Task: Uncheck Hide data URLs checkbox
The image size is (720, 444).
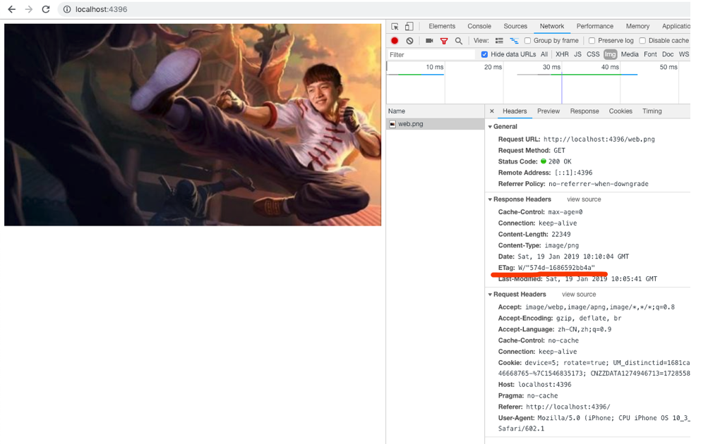Action: pos(484,54)
